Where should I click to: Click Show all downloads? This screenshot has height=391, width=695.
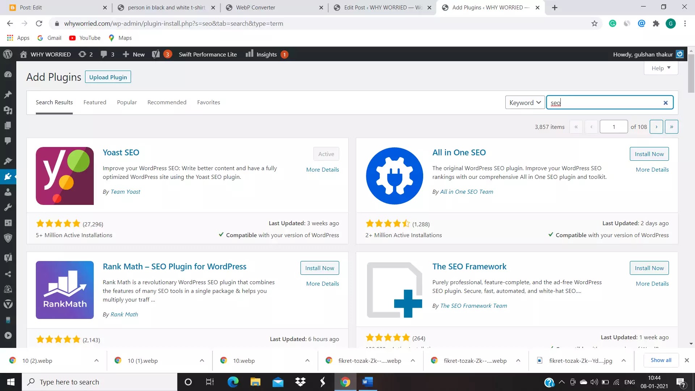point(661,360)
